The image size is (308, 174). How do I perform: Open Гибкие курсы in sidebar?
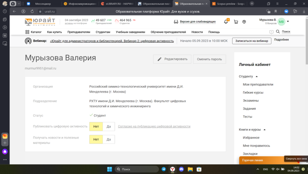pos(253,93)
